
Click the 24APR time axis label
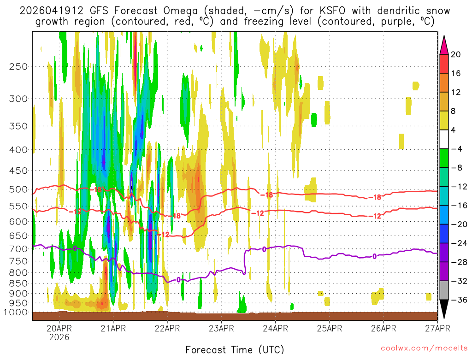tap(276, 328)
